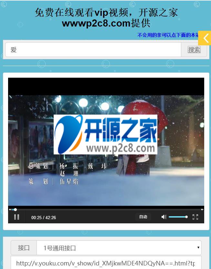The image size is (211, 269).
Task: Focus the search input containing 爱
Action: (93, 50)
